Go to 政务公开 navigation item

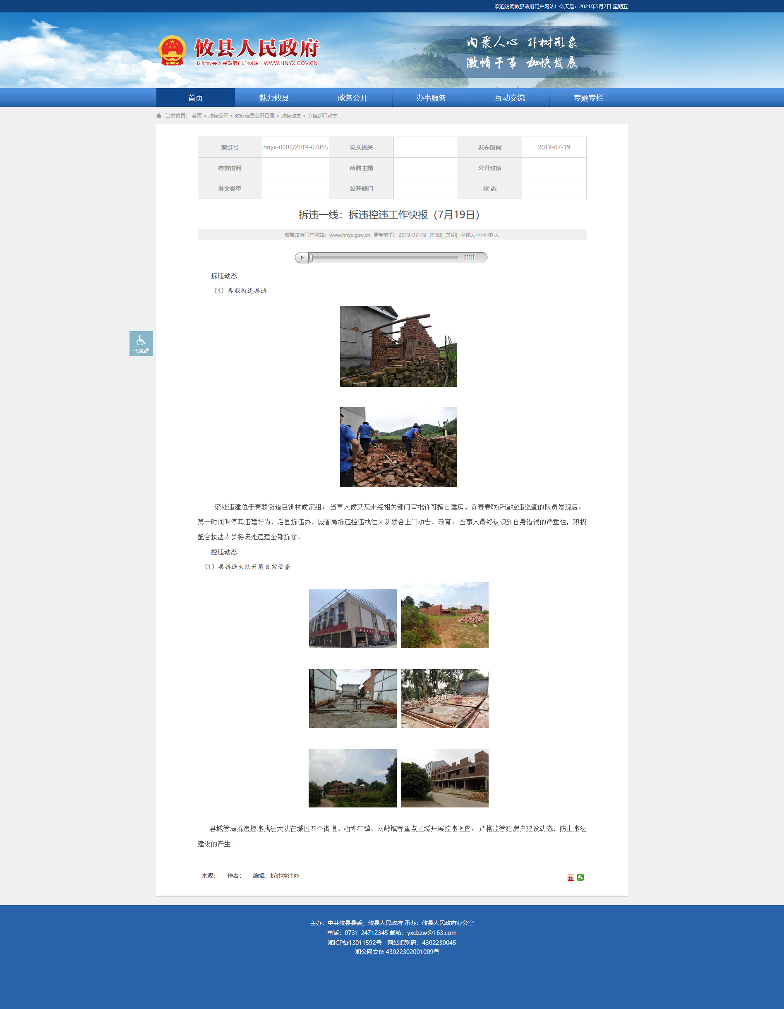tap(353, 98)
